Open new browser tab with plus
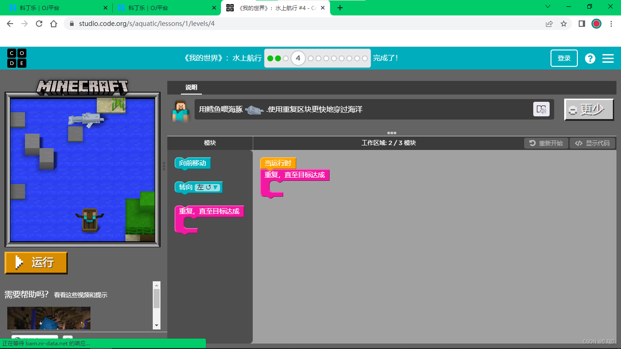 (340, 8)
